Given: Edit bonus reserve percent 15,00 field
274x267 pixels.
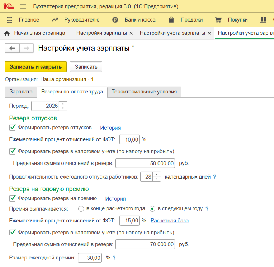Looking at the screenshot, I should click(129, 221).
